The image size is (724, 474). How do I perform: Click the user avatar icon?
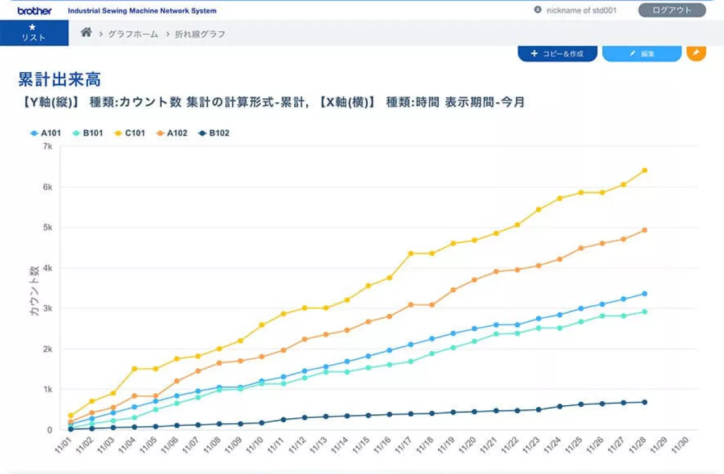pos(538,10)
